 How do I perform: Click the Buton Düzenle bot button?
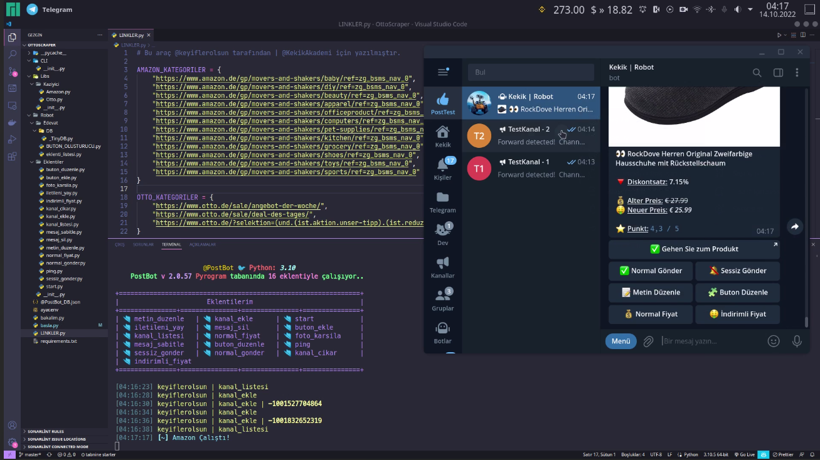click(737, 292)
